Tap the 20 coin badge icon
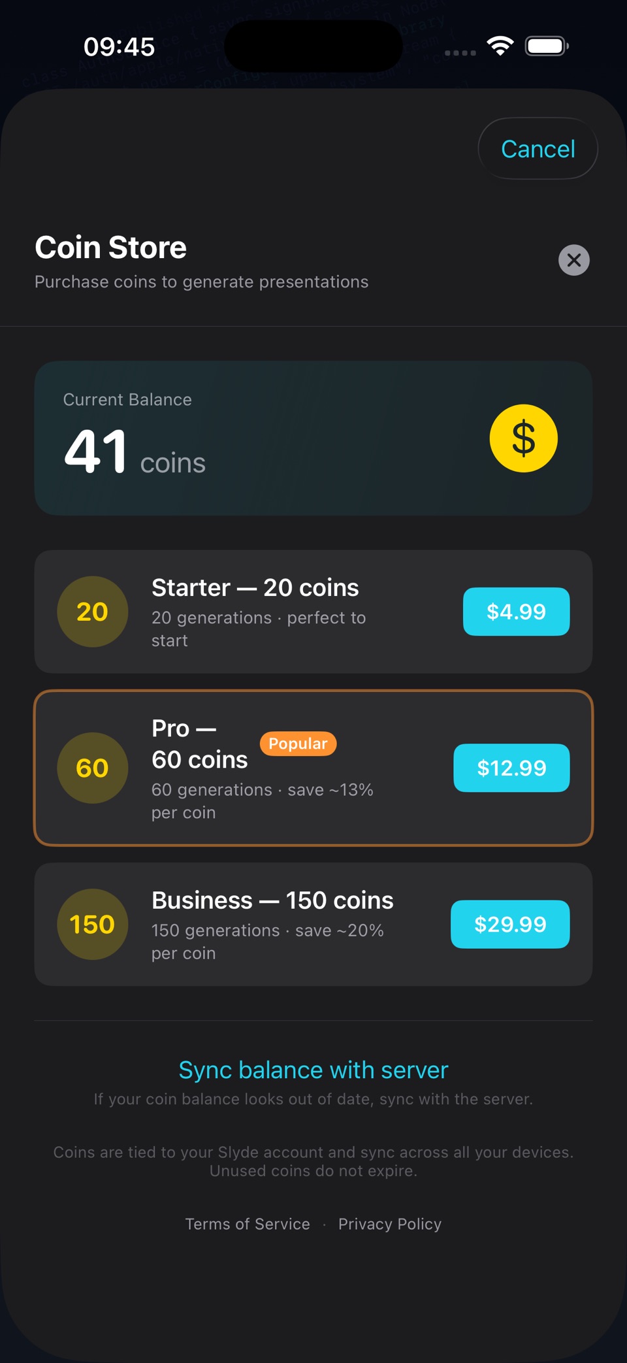Image resolution: width=627 pixels, height=1363 pixels. click(x=92, y=612)
